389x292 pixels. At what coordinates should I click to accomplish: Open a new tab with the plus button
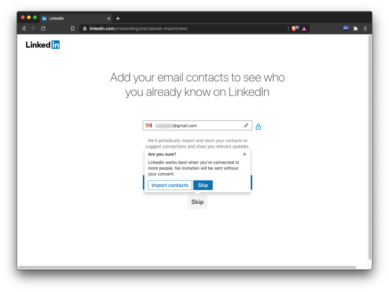(x=118, y=18)
